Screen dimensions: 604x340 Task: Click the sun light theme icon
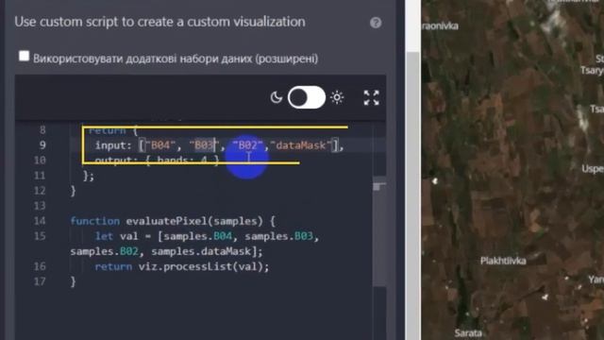pyautogui.click(x=337, y=97)
